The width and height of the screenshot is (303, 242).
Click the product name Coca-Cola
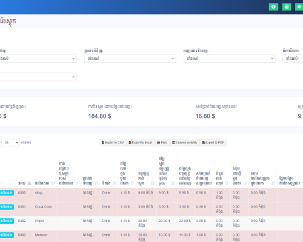pos(43,207)
